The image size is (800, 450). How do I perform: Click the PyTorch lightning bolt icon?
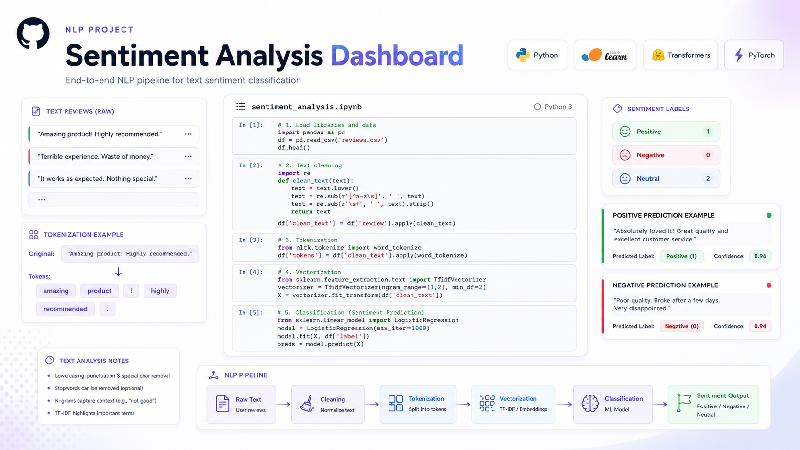coord(739,55)
